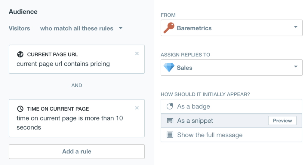Click the clock icon beside Time on Current Page

[x=20, y=109]
